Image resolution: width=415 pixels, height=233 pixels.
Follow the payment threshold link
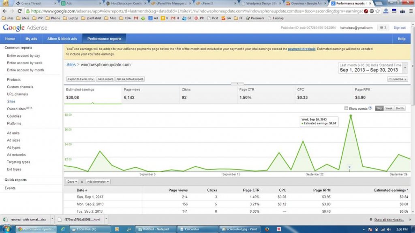(301, 49)
